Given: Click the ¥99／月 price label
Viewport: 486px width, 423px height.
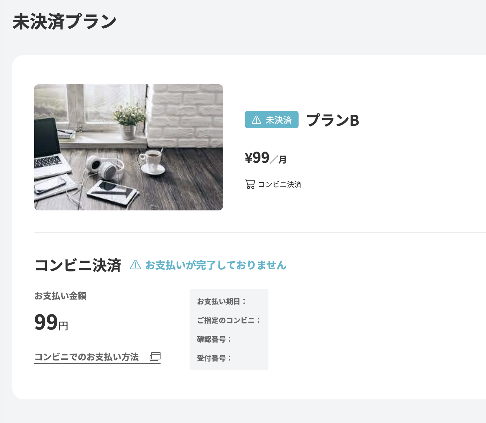Looking at the screenshot, I should [265, 158].
